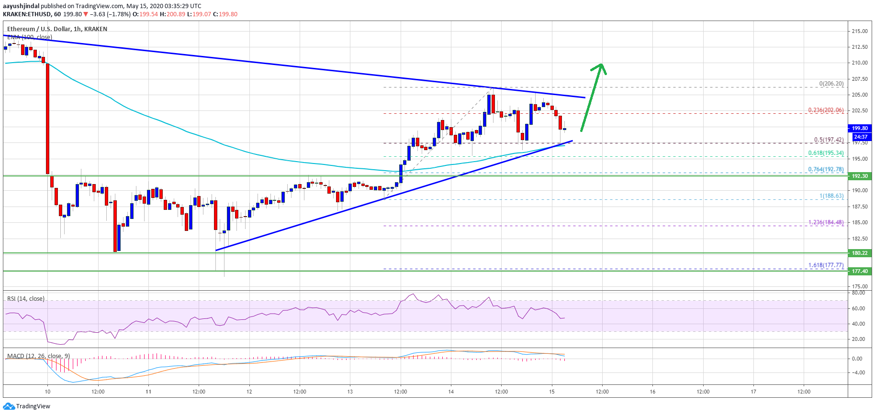Click the countdown timer 24:37 label

[x=861, y=137]
